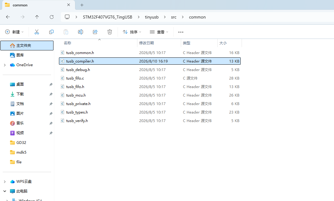Screen dimensions: 334x201
Task: Open the 查看 view dropdown
Action: pyautogui.click(x=159, y=32)
